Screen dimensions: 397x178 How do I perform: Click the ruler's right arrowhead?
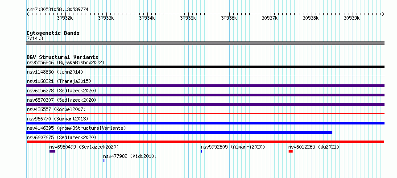point(383,14)
